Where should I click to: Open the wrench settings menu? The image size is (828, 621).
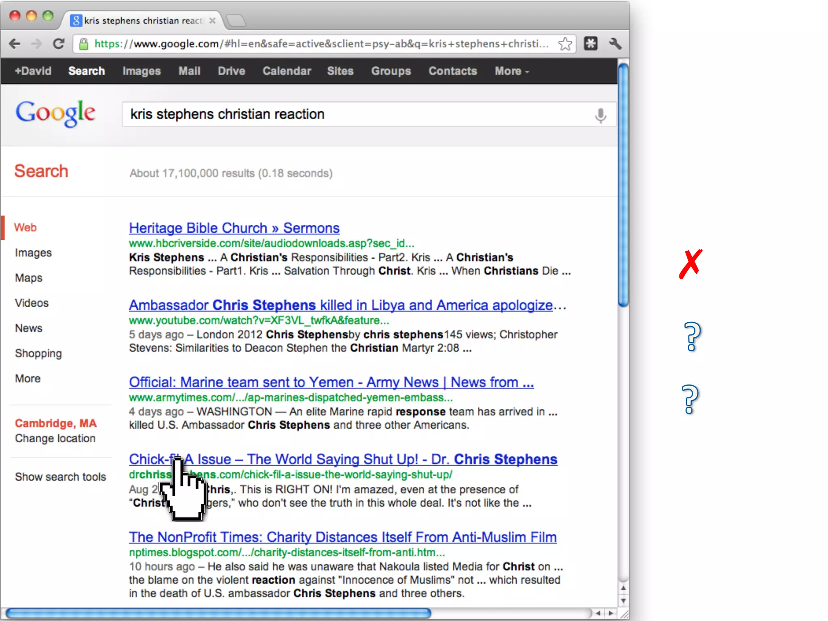click(x=615, y=44)
